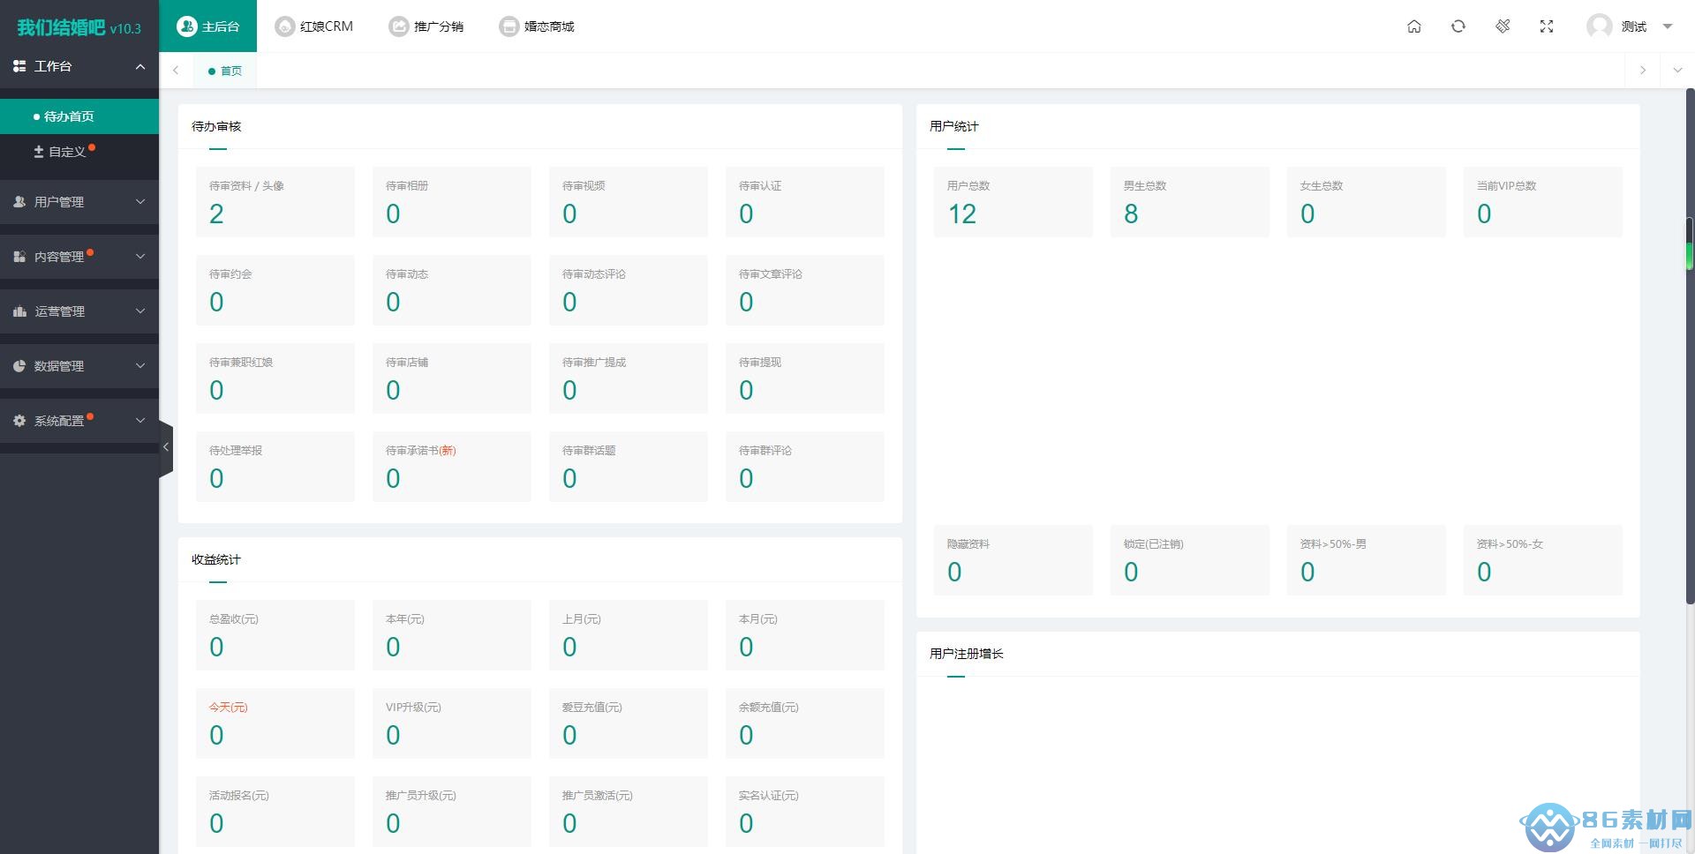Click the refresh icon in top bar
The image size is (1695, 854).
click(x=1458, y=26)
